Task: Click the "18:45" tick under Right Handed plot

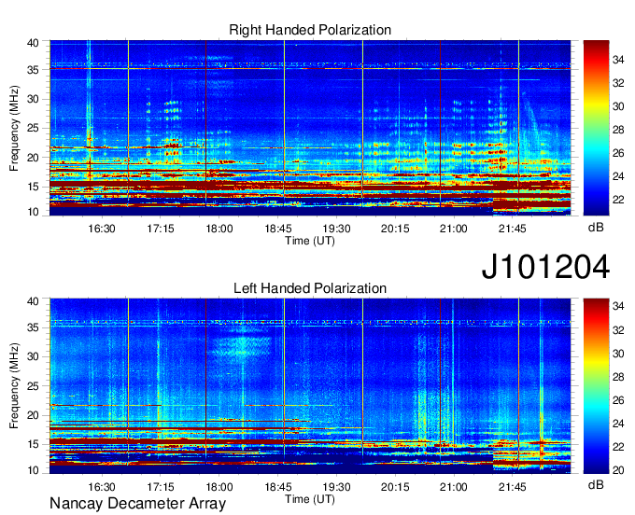Action: tap(278, 229)
